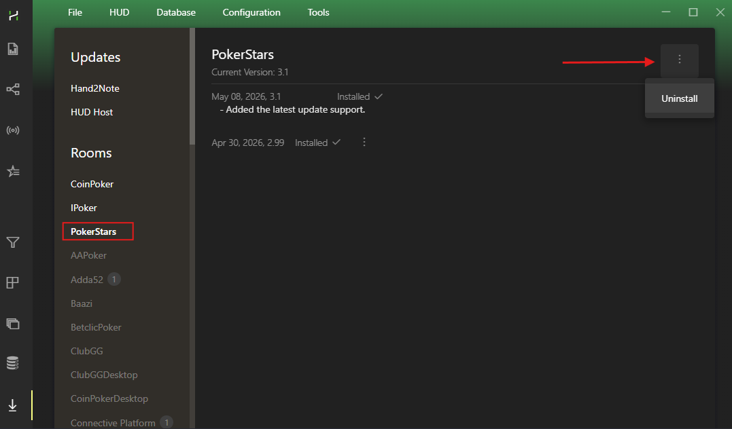Open the stacked windows sidebar icon
732x429 pixels.
pos(13,323)
